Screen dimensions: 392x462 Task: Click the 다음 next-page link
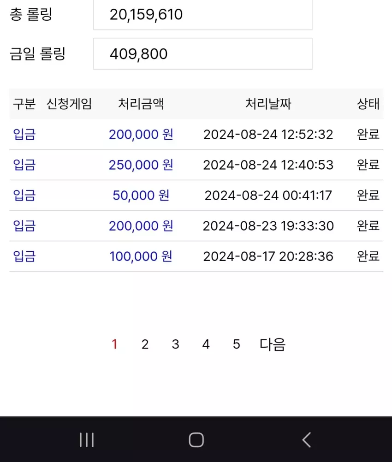coord(273,344)
